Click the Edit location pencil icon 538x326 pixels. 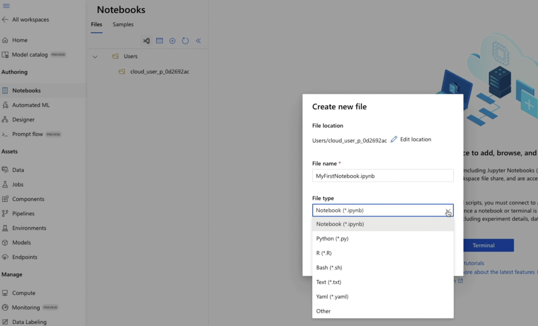[x=394, y=139]
